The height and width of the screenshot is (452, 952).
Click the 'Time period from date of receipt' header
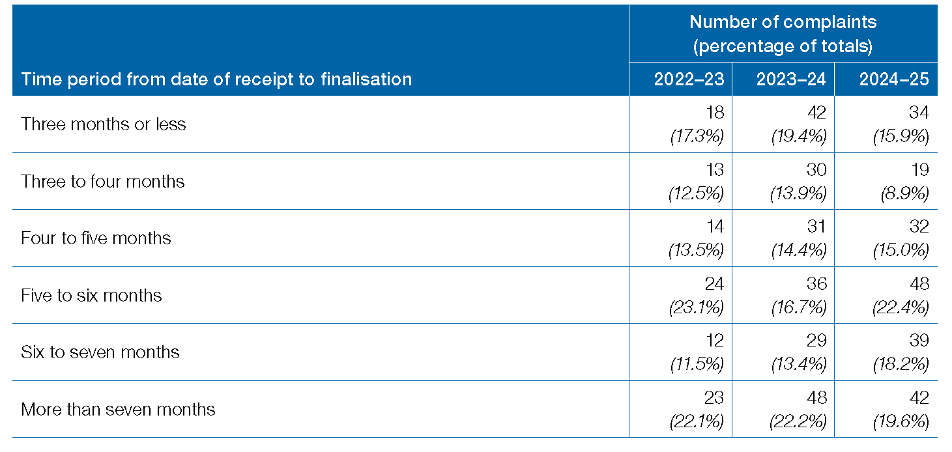click(x=216, y=79)
